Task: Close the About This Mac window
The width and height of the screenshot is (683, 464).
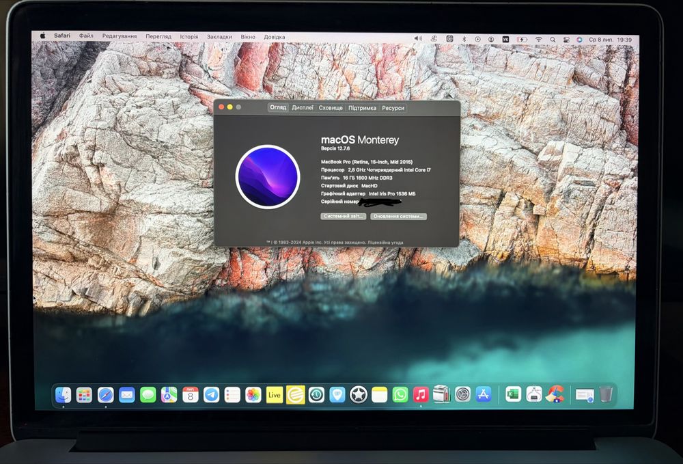Action: [x=221, y=107]
